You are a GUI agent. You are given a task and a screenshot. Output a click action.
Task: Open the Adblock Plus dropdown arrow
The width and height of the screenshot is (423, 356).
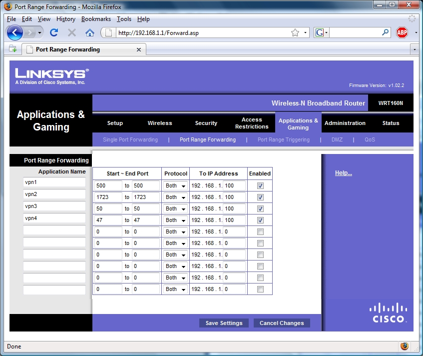416,32
